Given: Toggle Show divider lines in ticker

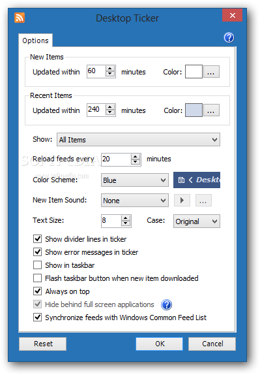Looking at the screenshot, I should (37, 238).
